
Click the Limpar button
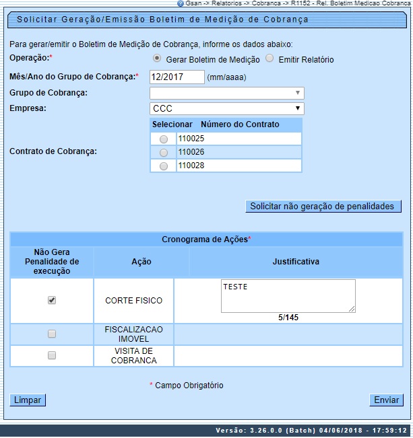point(28,400)
